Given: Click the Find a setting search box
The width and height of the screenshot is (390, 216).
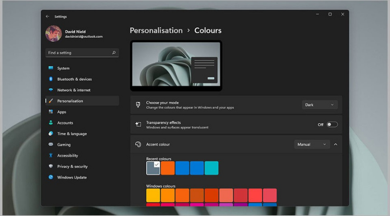Looking at the screenshot, I should tap(82, 53).
